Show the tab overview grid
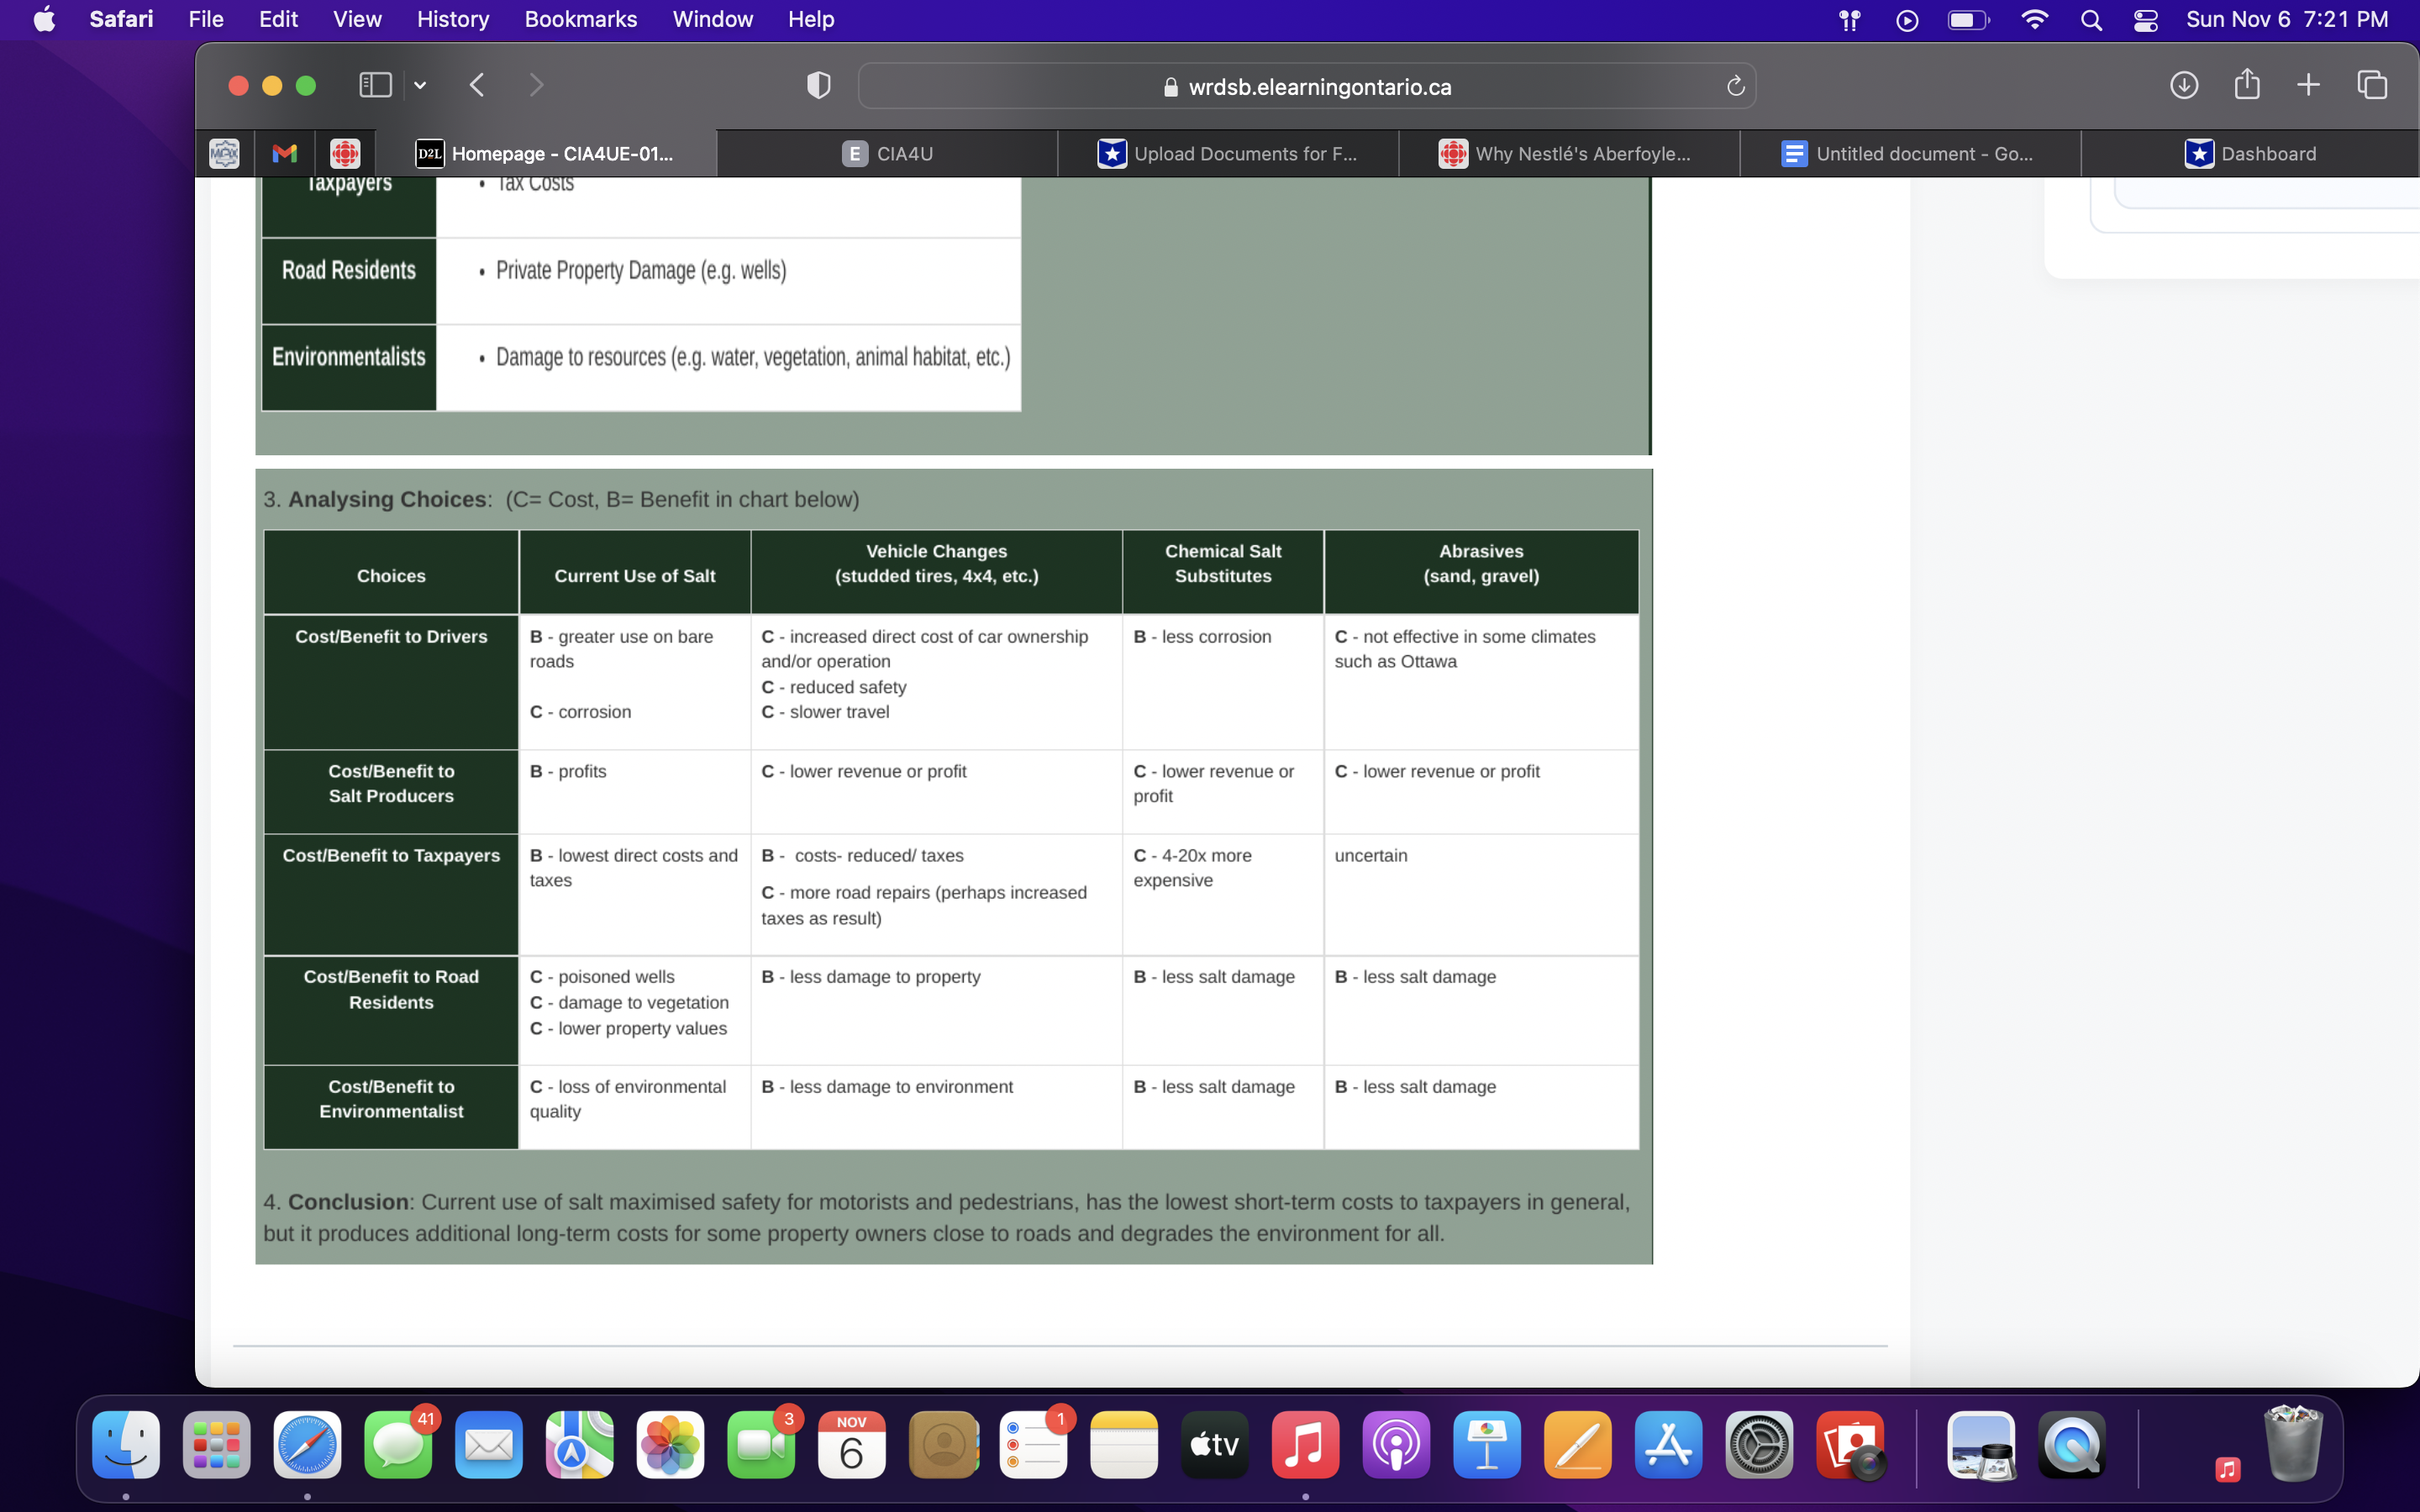Screen dimensions: 2420x1512 [2372, 85]
